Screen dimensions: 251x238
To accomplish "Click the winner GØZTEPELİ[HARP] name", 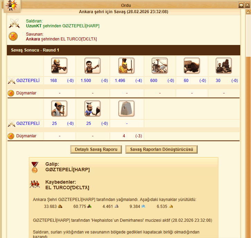I will pos(68,170).
